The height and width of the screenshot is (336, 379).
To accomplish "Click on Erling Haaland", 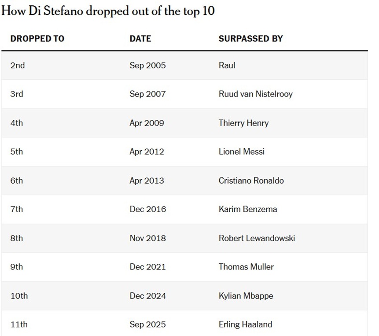I will point(245,325).
